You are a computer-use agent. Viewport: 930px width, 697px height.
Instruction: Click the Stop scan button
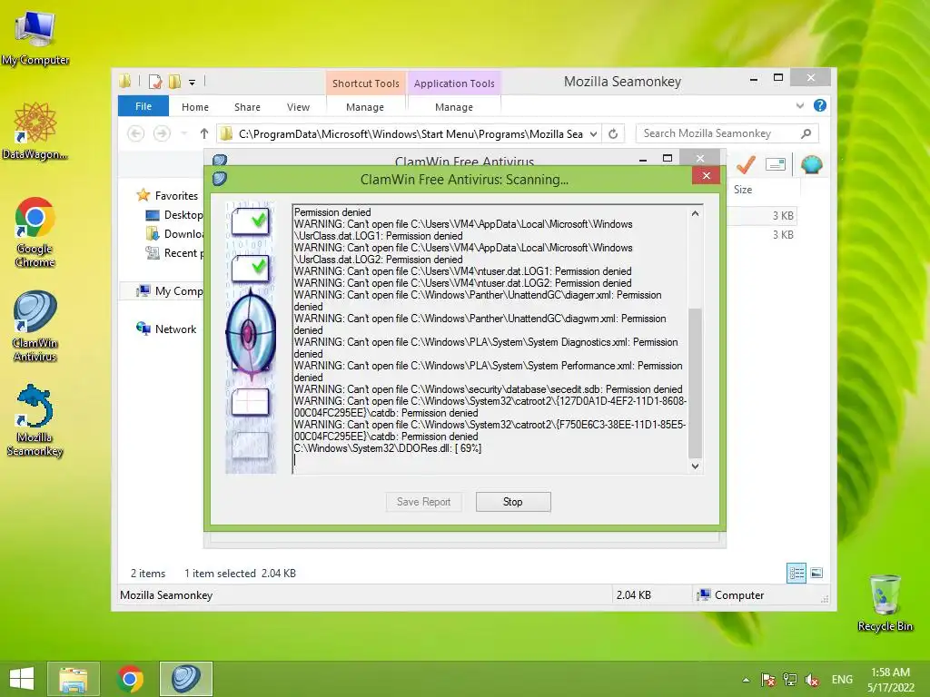click(x=513, y=502)
